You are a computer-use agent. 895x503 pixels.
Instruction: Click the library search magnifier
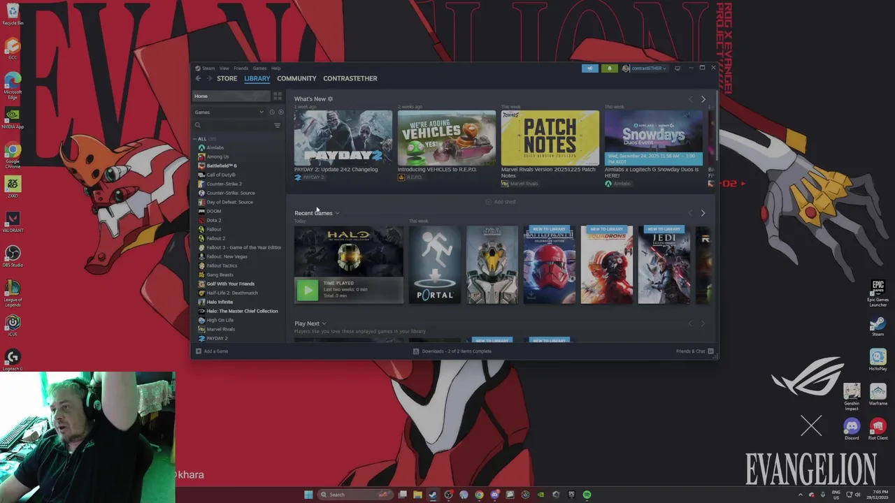198,126
